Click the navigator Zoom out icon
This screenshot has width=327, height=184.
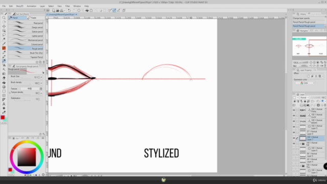tap(311, 62)
